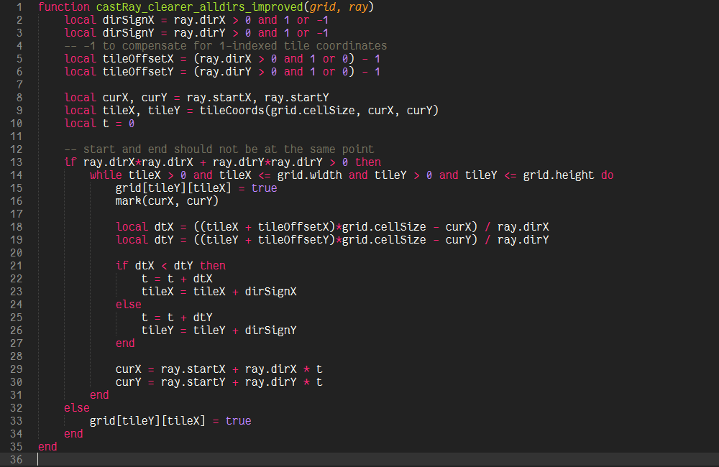Click the comment about 1-indexed tile coordinates
The image size is (719, 467).
(225, 45)
